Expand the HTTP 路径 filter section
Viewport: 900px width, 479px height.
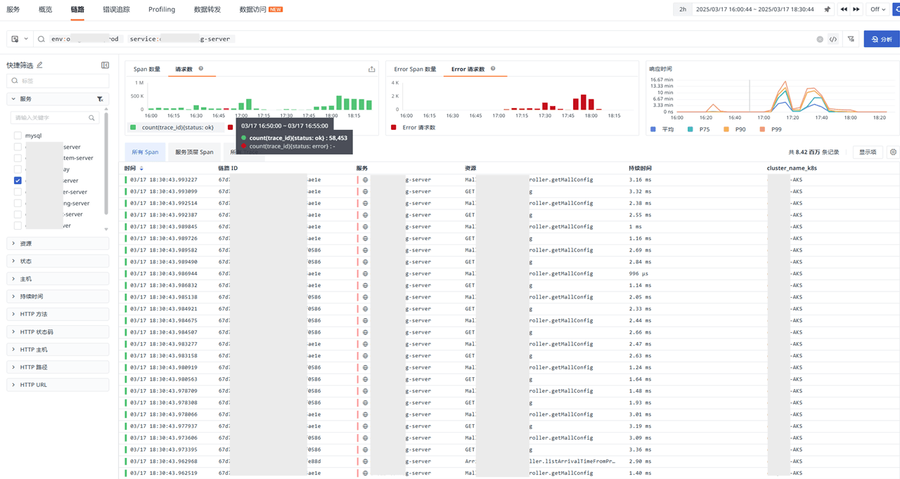[58, 367]
